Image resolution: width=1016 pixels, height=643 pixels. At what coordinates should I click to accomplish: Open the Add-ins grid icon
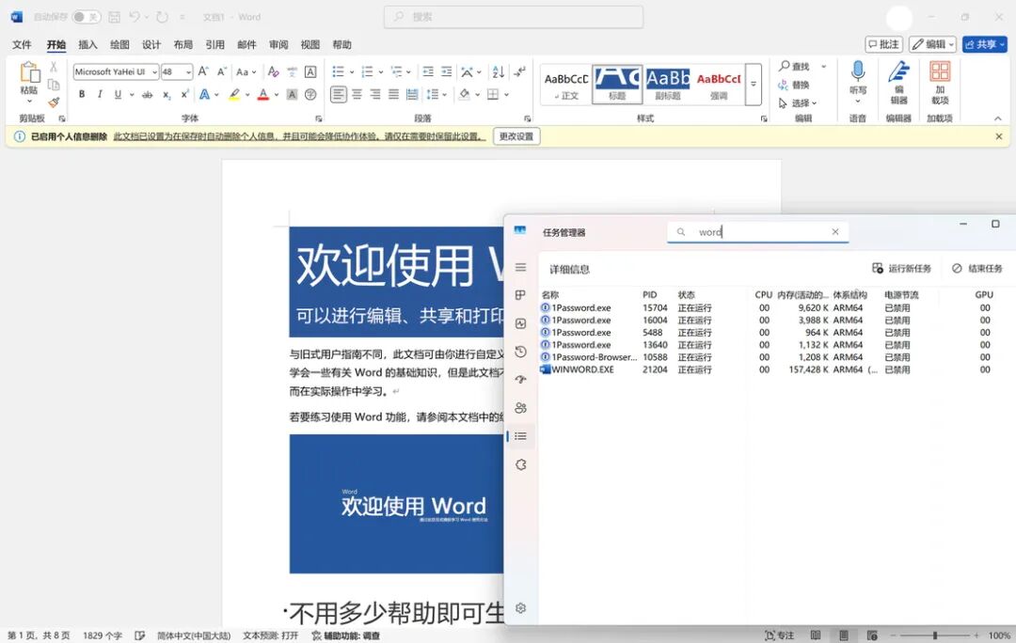940,71
